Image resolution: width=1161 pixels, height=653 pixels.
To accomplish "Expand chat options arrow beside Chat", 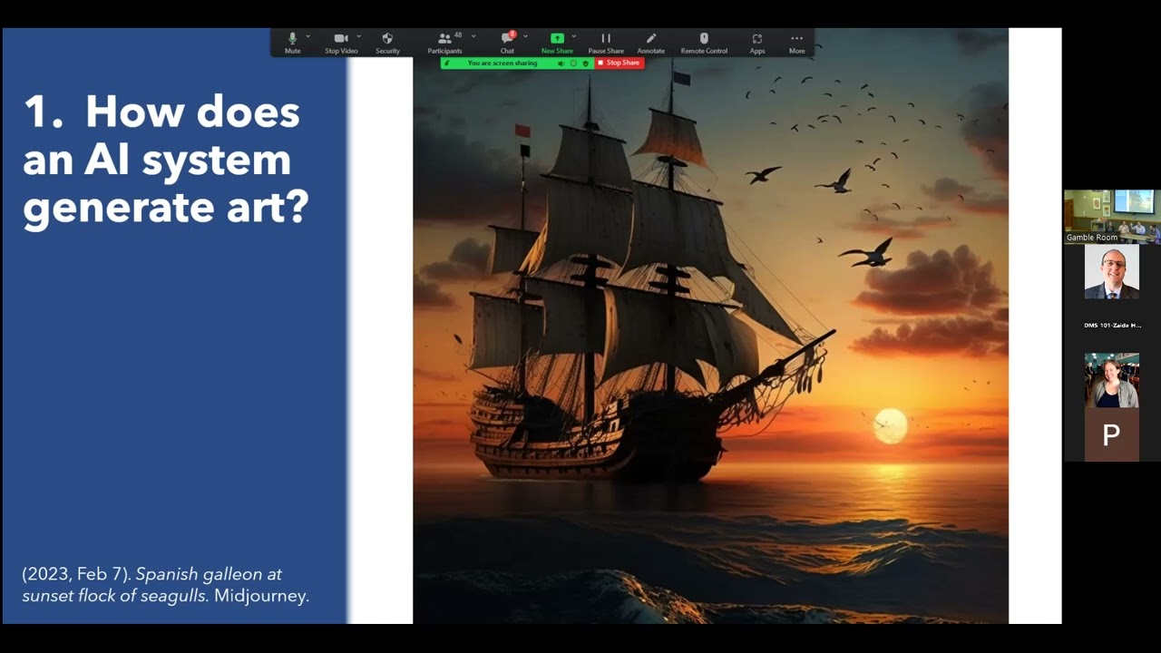I will [x=525, y=36].
